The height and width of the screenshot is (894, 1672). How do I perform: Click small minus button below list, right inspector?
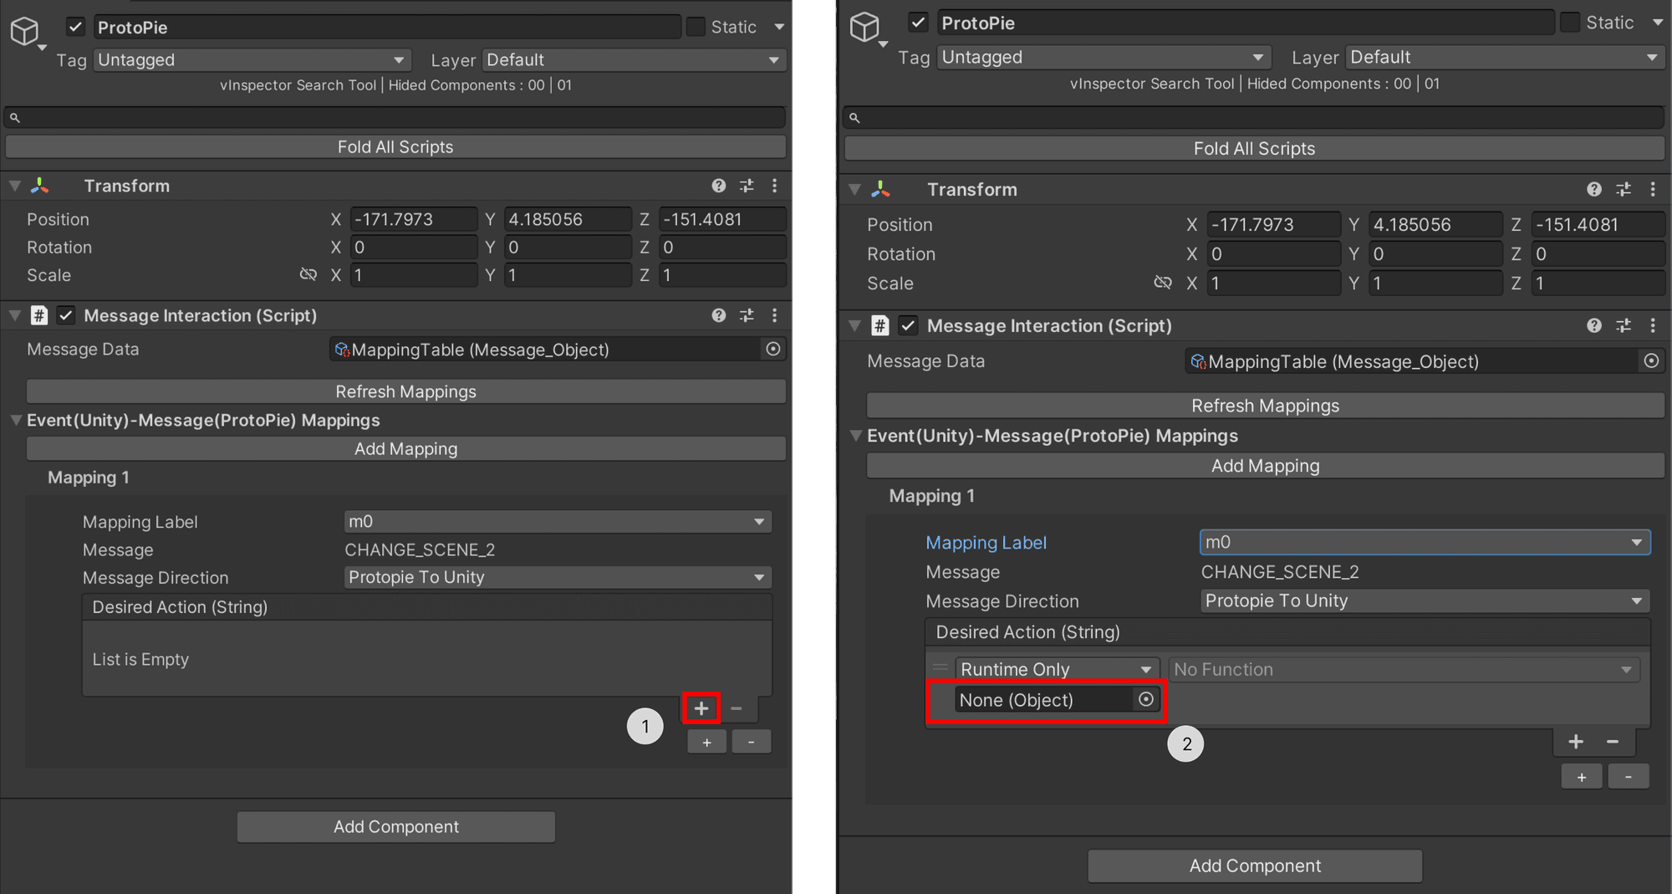[x=1629, y=777]
